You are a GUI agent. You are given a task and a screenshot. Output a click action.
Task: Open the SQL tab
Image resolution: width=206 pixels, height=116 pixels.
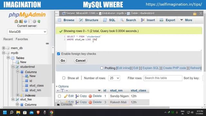click(x=109, y=20)
